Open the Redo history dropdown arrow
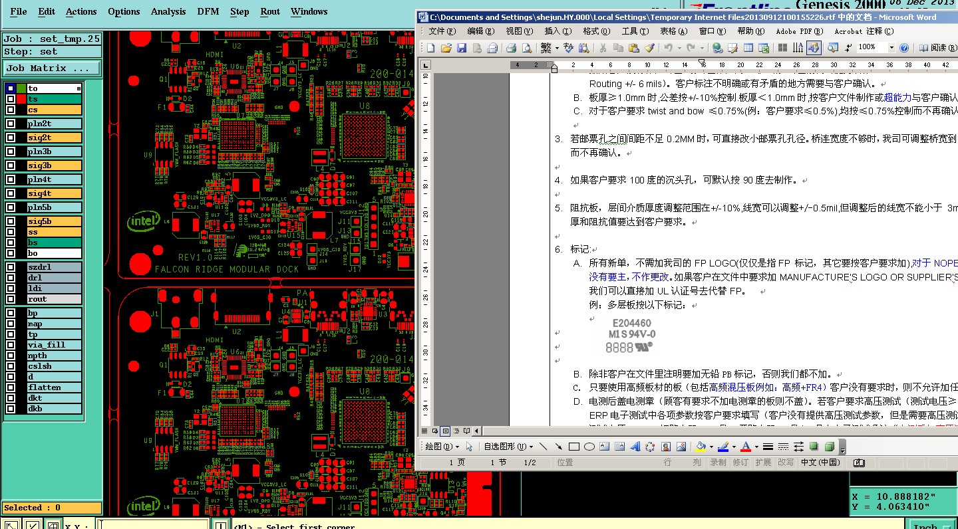 click(703, 48)
